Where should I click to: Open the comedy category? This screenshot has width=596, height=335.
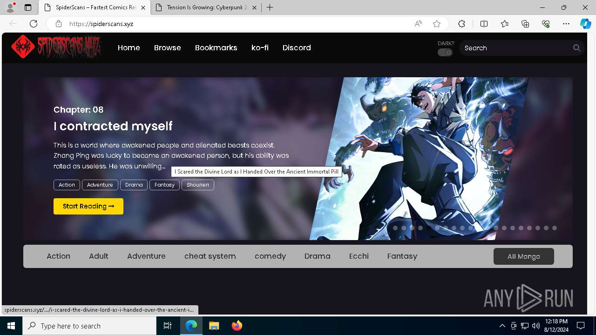(270, 256)
